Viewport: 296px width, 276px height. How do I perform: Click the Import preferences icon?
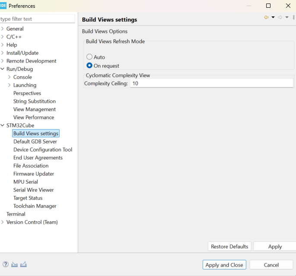pos(14,264)
